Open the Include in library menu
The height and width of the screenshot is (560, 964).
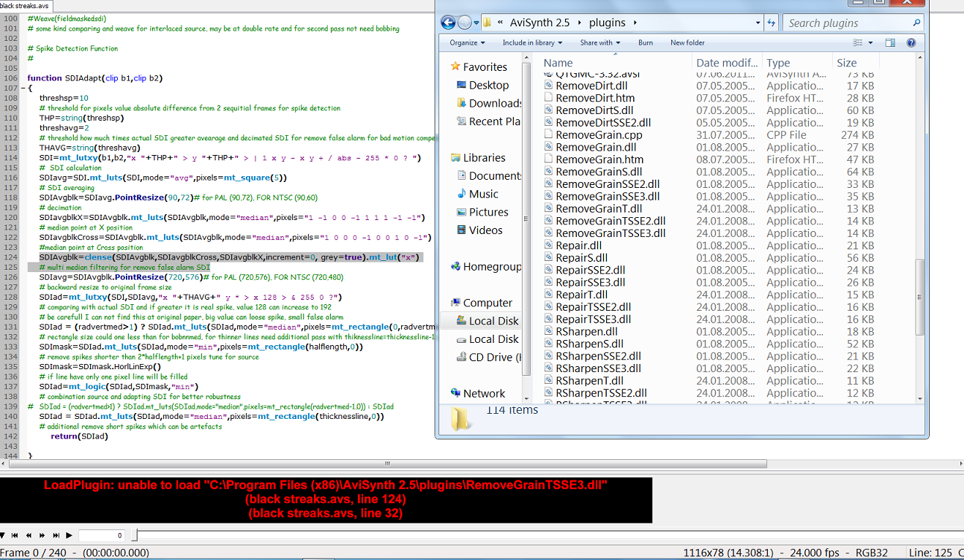tap(532, 43)
